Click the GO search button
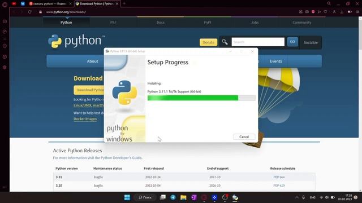Image resolution: width=362 pixels, height=203 pixels. pyautogui.click(x=292, y=42)
